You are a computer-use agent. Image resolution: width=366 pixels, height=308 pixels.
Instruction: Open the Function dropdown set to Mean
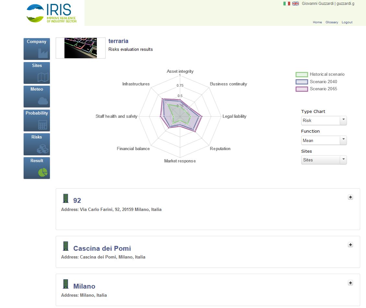click(324, 140)
